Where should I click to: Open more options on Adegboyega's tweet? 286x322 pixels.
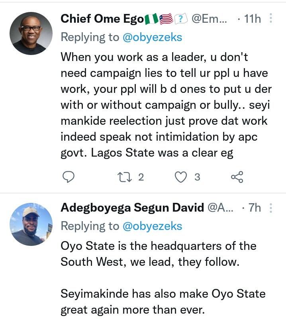271,208
